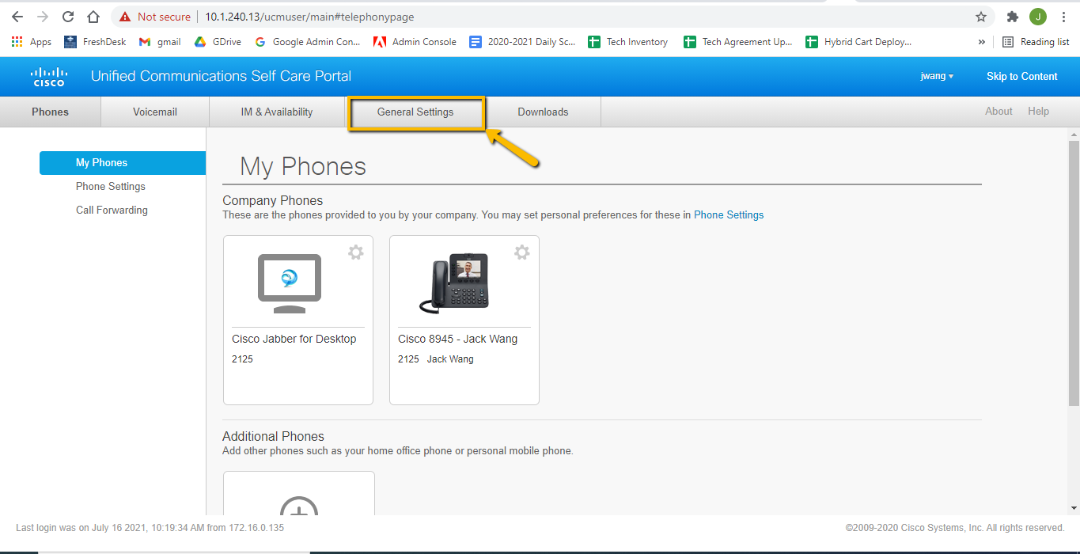Click the Additional Phones heading
The width and height of the screenshot is (1080, 554).
[273, 436]
